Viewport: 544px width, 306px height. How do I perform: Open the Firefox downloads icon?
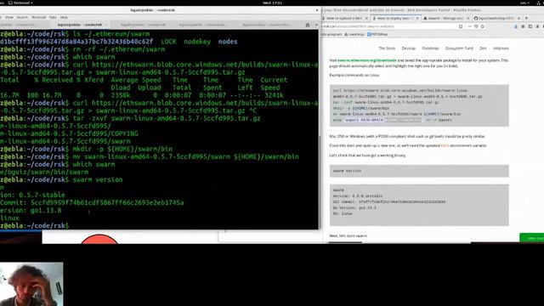(x=516, y=26)
